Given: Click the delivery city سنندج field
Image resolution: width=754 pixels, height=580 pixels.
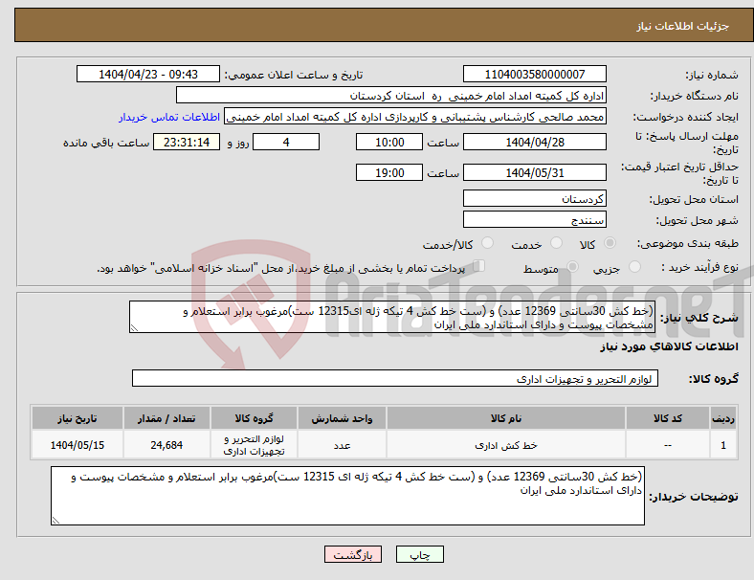Looking at the screenshot, I should (534, 220).
